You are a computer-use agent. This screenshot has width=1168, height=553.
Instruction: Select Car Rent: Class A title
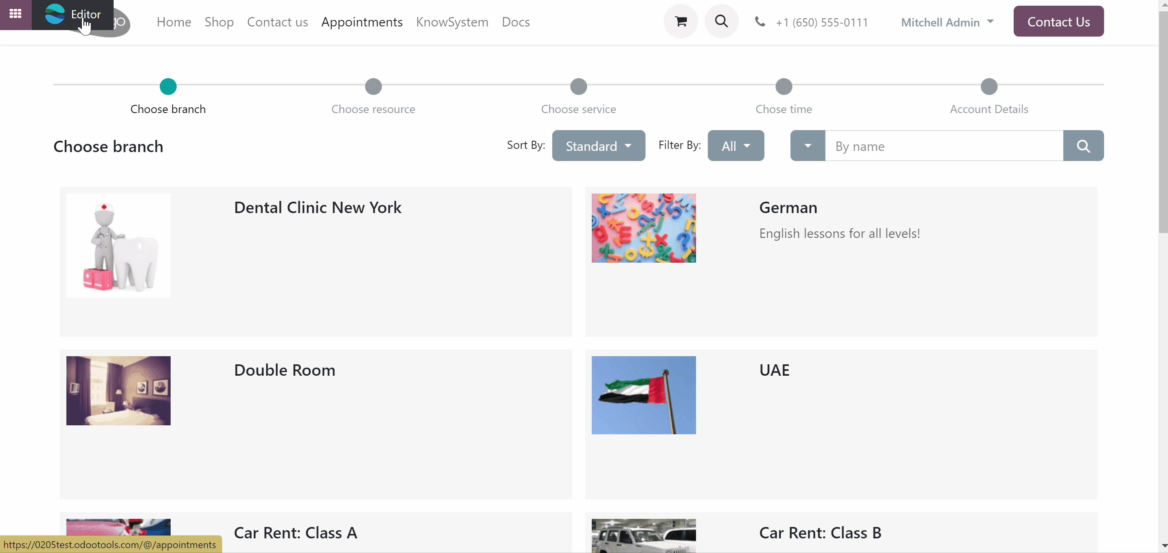pos(296,533)
